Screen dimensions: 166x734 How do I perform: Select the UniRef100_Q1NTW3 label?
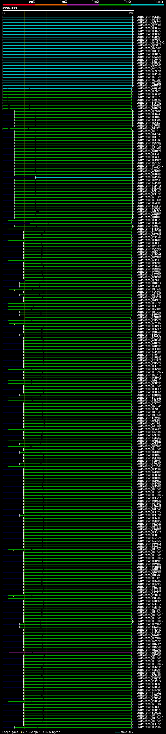[149, 217]
